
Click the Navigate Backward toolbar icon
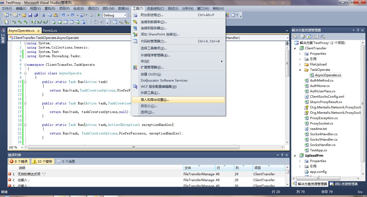pos(82,15)
